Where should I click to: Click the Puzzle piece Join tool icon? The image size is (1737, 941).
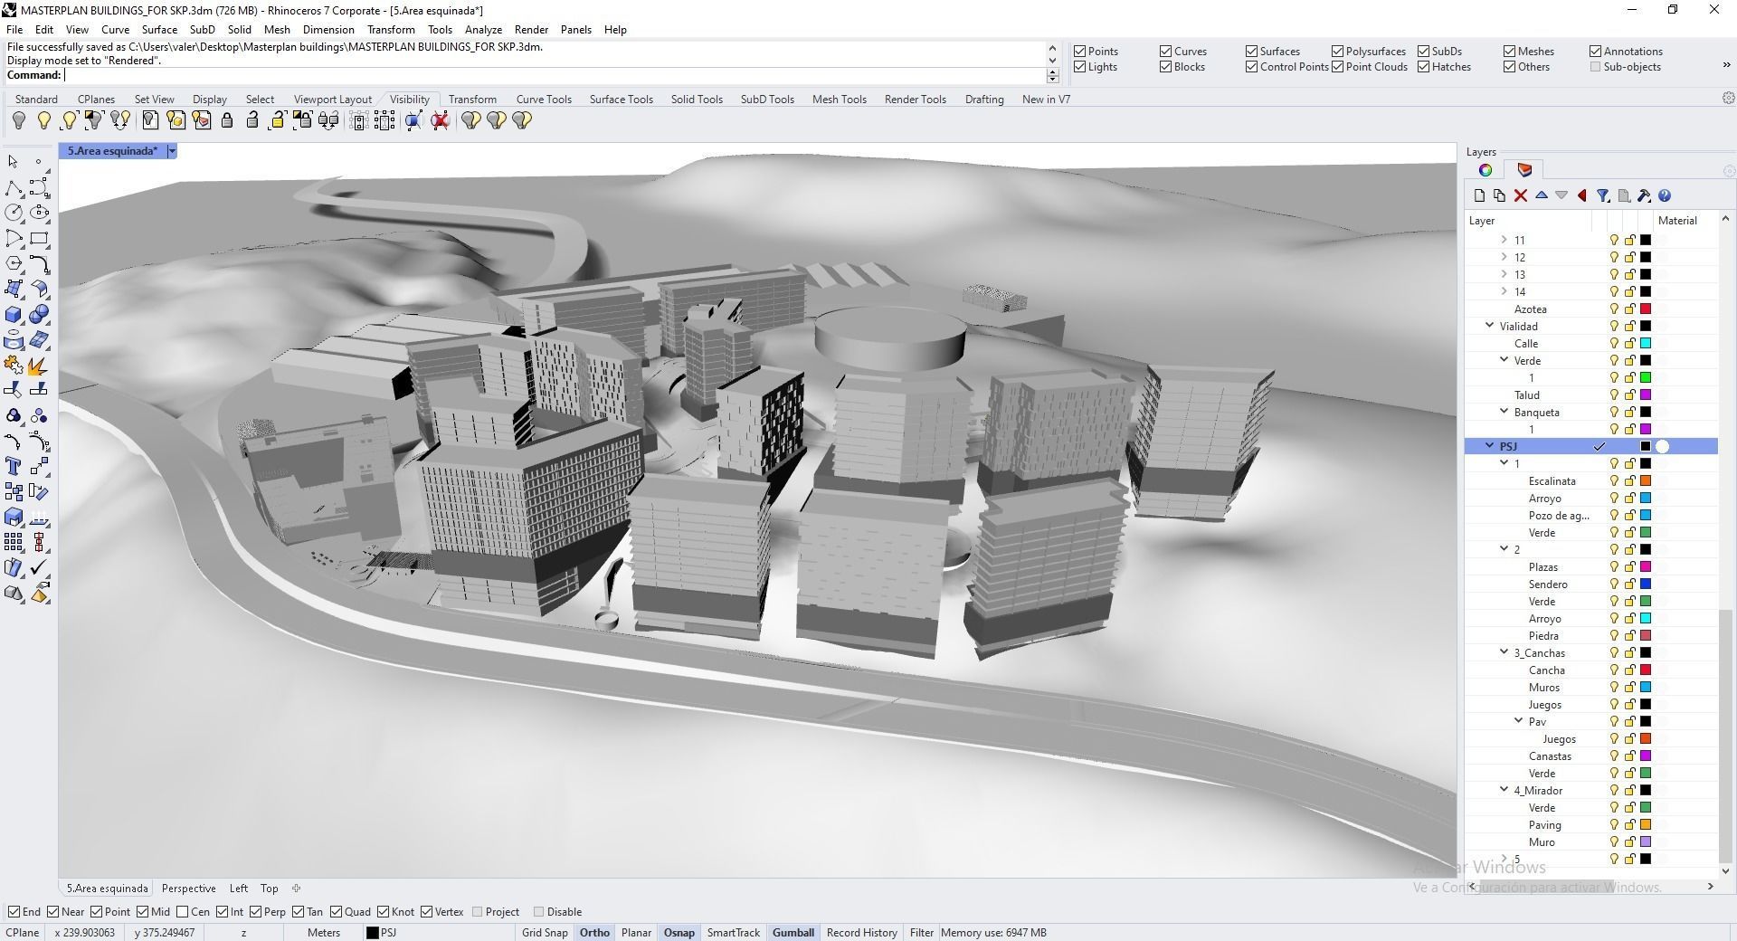tap(14, 366)
